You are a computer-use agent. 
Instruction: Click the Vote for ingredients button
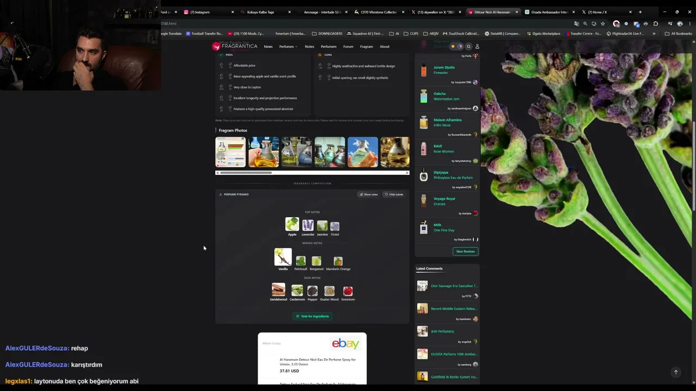pyautogui.click(x=312, y=316)
